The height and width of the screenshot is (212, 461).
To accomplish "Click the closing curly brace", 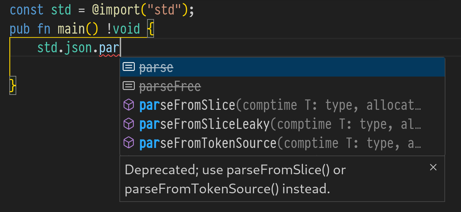I will (x=13, y=86).
